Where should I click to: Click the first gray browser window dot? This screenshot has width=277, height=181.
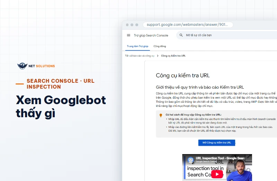tap(127, 25)
